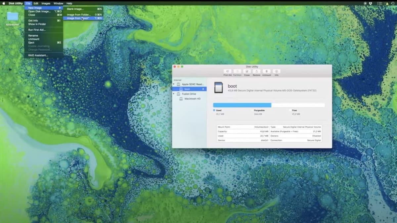Choose Get Info menu item
Image resolution: width=397 pixels, height=223 pixels.
point(44,20)
